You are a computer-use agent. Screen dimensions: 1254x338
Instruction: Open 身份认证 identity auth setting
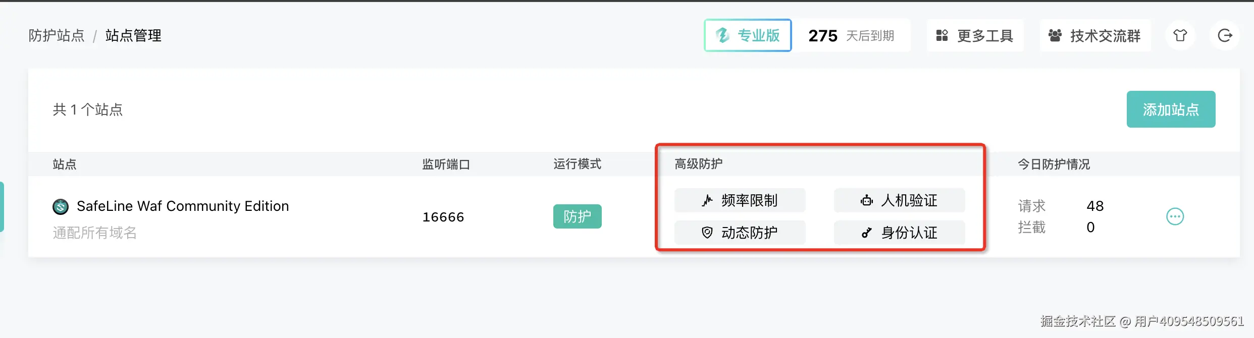coord(899,233)
